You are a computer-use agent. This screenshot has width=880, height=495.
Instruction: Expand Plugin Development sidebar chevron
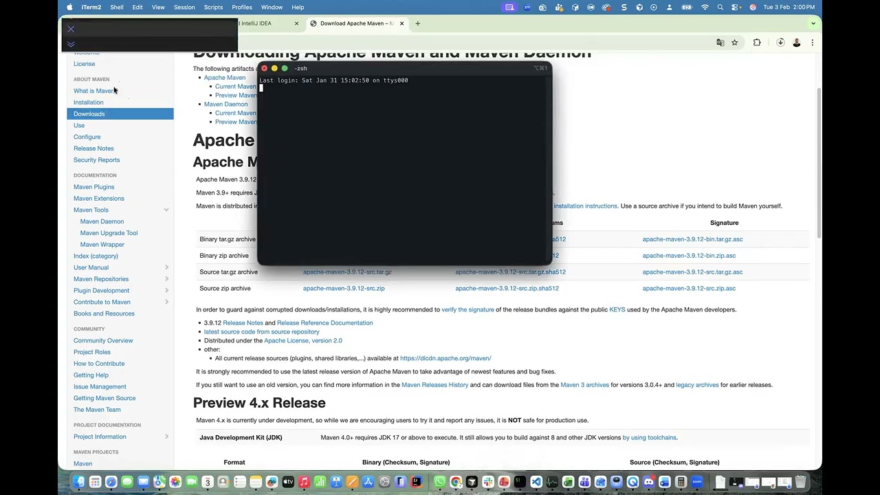pos(166,290)
